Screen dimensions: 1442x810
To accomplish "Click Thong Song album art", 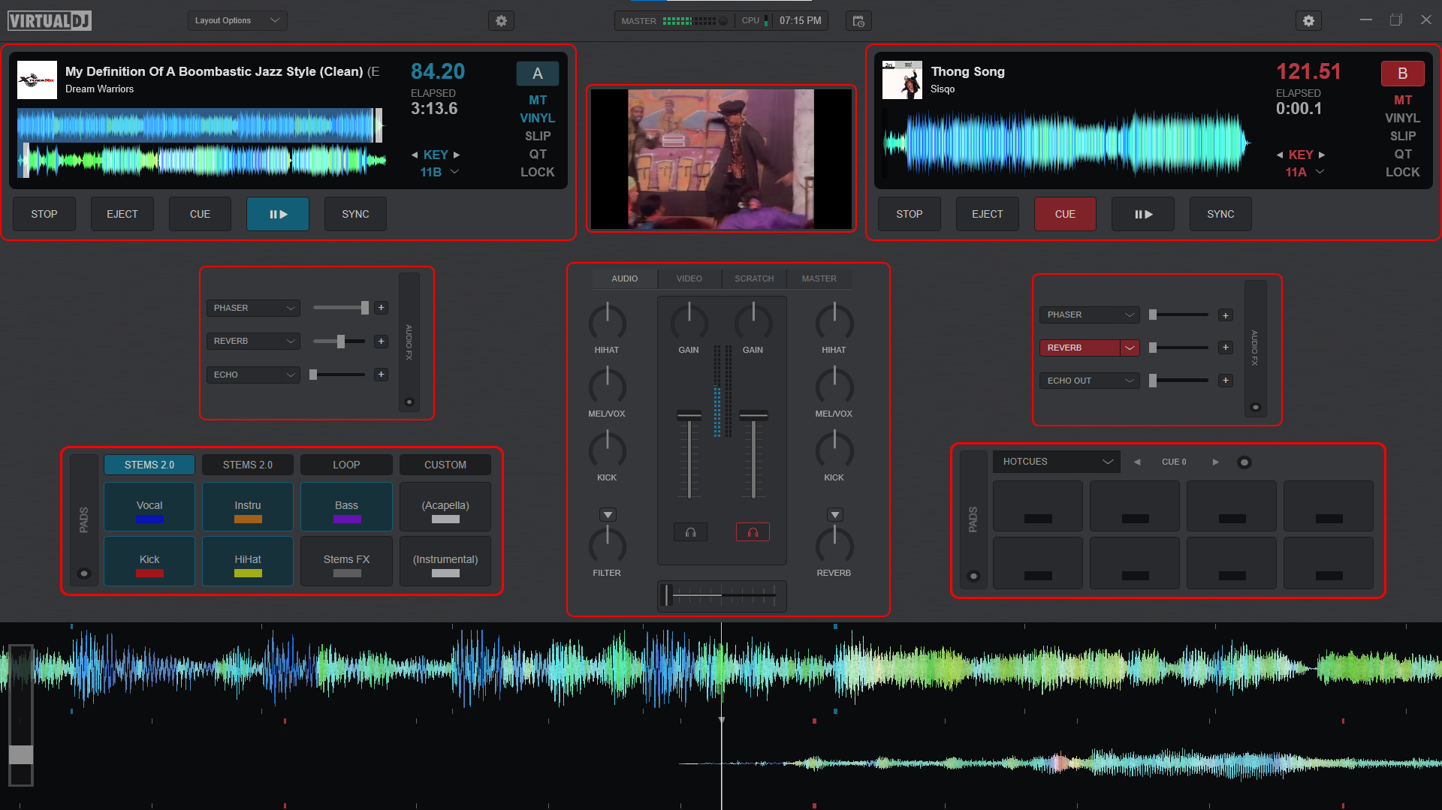I will point(902,80).
